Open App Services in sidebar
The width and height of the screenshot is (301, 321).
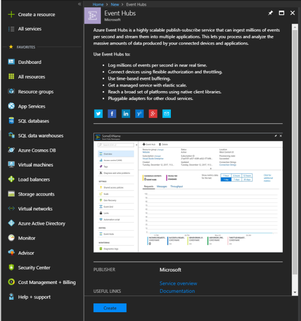[27, 106]
